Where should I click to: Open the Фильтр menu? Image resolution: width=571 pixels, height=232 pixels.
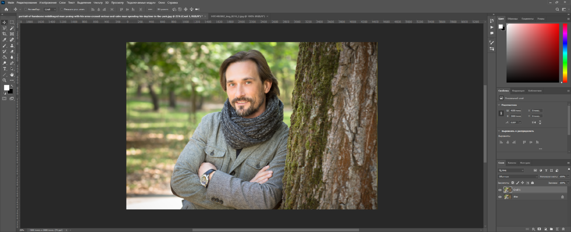(98, 2)
